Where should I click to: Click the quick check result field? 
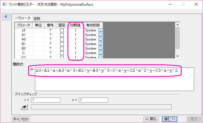101,107
